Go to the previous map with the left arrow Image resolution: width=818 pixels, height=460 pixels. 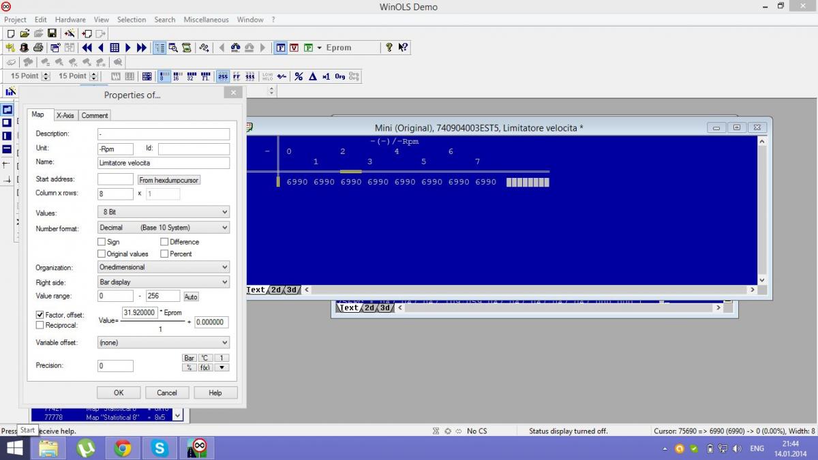[x=101, y=48]
